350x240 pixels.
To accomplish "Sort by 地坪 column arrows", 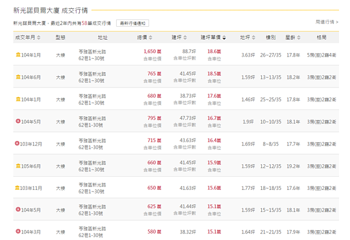I will tap(253, 37).
